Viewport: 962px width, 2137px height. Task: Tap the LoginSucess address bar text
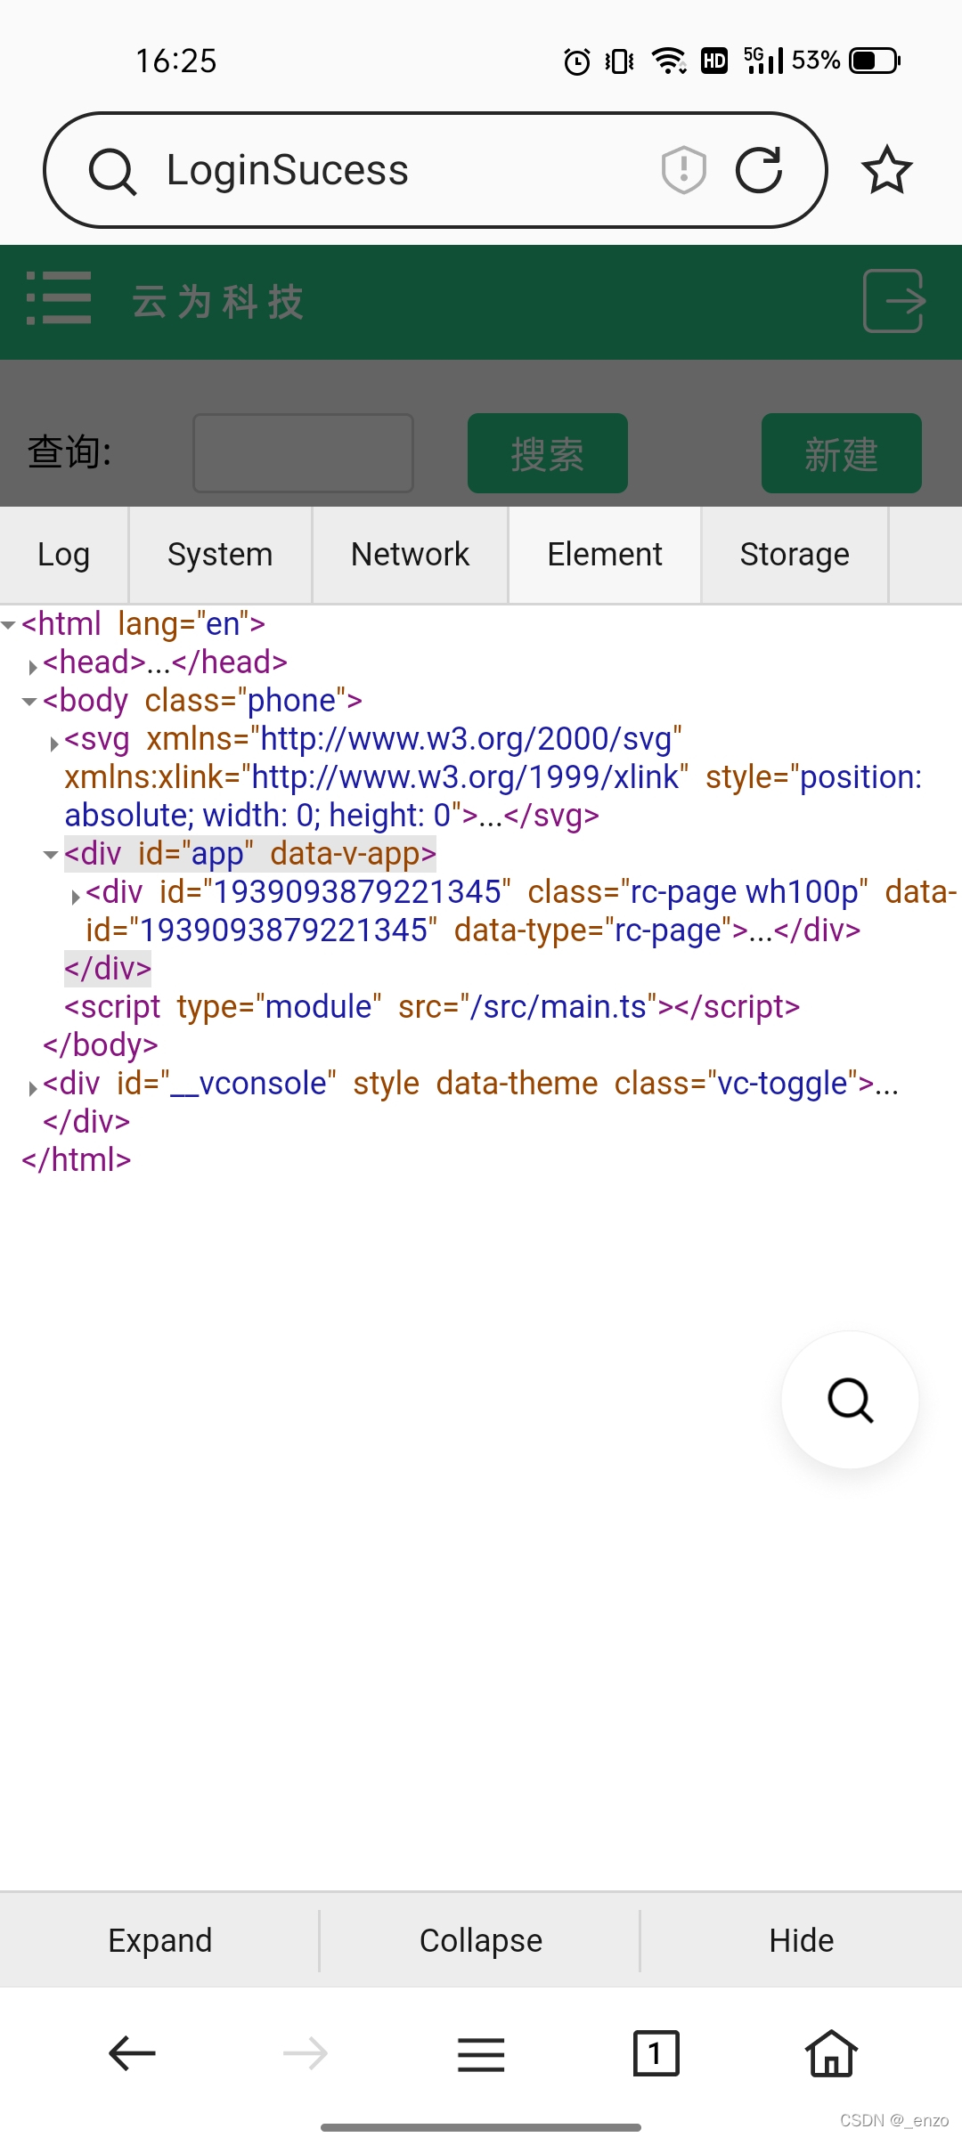[x=287, y=169]
